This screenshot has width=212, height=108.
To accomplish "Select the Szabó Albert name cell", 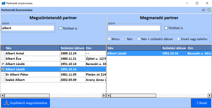I will click(x=32, y=80).
